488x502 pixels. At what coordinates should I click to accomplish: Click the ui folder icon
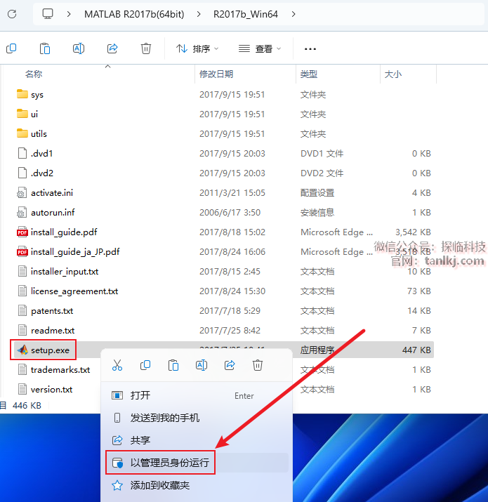click(22, 114)
